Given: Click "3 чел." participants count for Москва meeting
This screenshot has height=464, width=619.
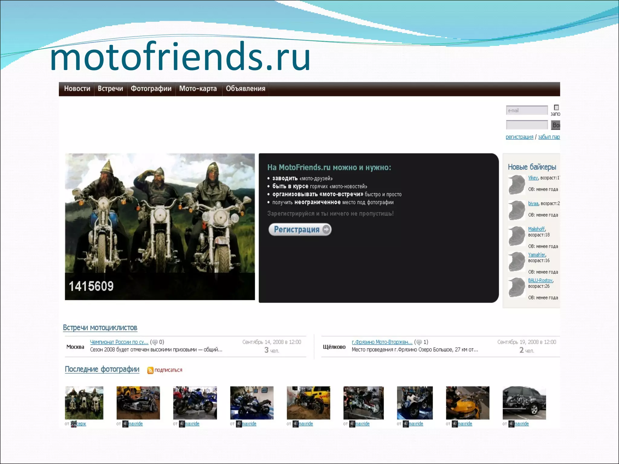Looking at the screenshot, I should pyautogui.click(x=272, y=350).
